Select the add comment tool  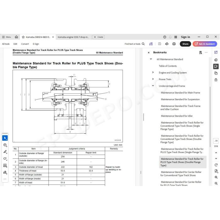5,145
